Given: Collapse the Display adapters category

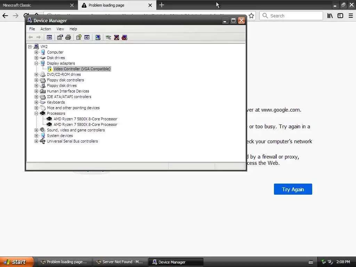Looking at the screenshot, I should click(36, 63).
